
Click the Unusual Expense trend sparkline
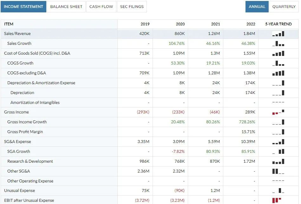tap(278, 191)
